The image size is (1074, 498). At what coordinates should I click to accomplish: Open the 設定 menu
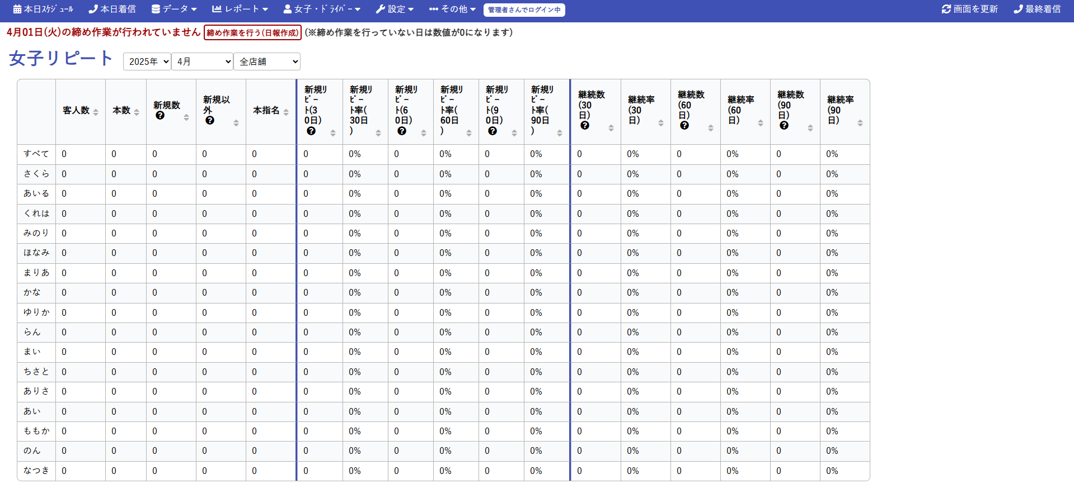pyautogui.click(x=395, y=10)
